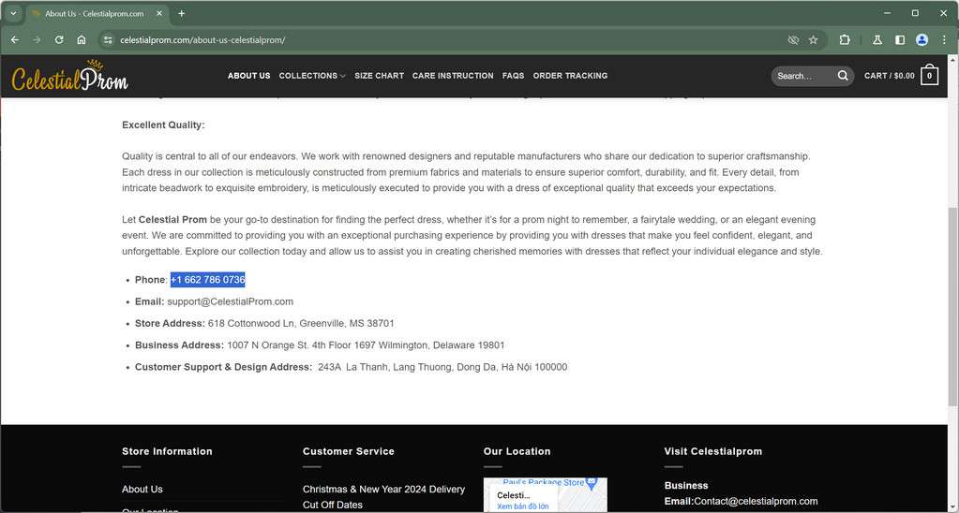This screenshot has height=513, width=959.
Task: Click the Our Location map thumbnail
Action: (545, 495)
